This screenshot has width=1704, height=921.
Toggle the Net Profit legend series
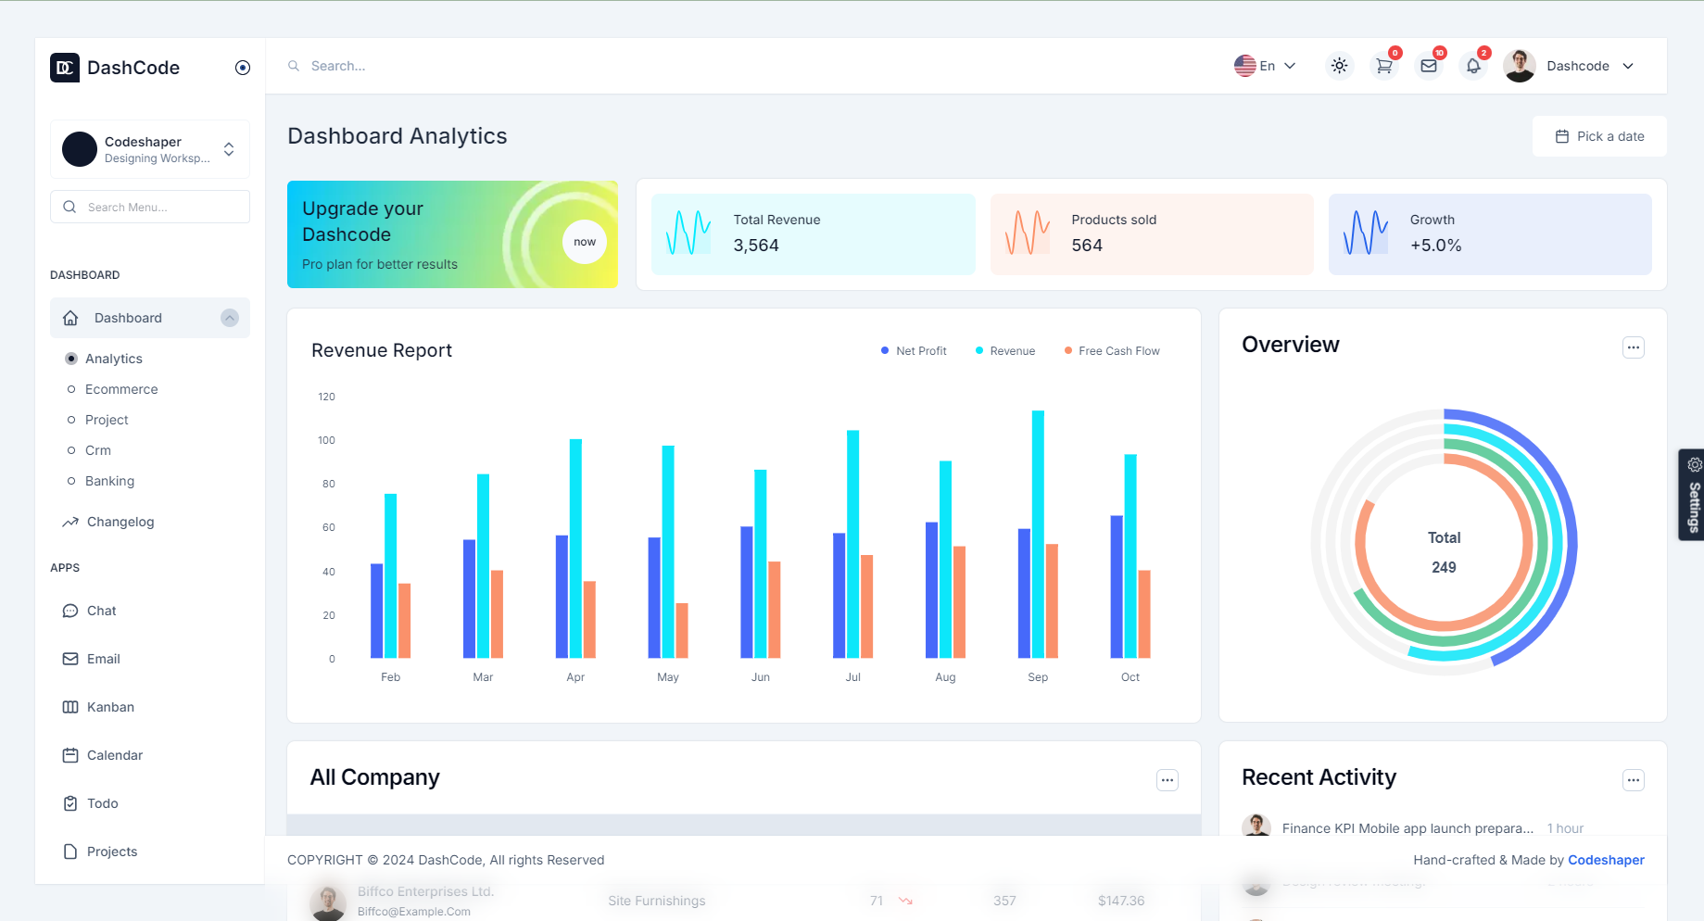(x=914, y=351)
